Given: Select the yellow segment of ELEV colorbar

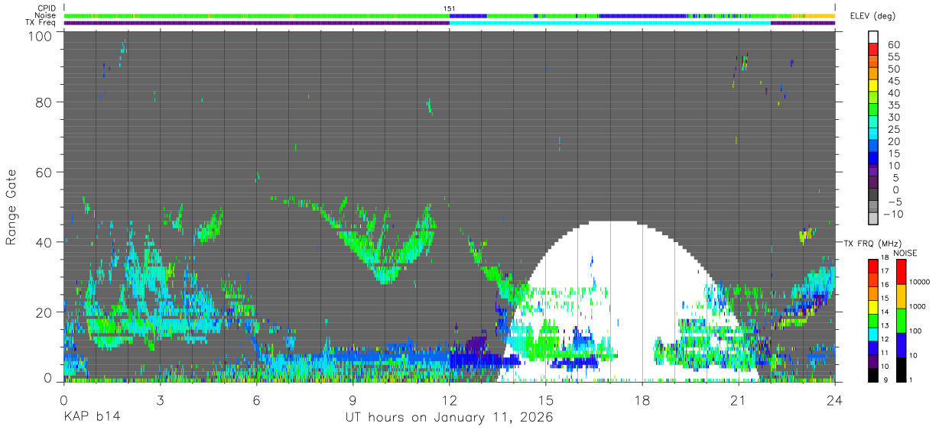Looking at the screenshot, I should pos(873,87).
